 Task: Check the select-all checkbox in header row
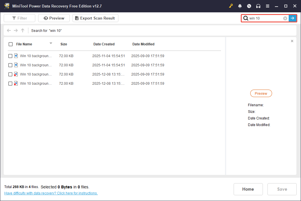click(x=11, y=44)
